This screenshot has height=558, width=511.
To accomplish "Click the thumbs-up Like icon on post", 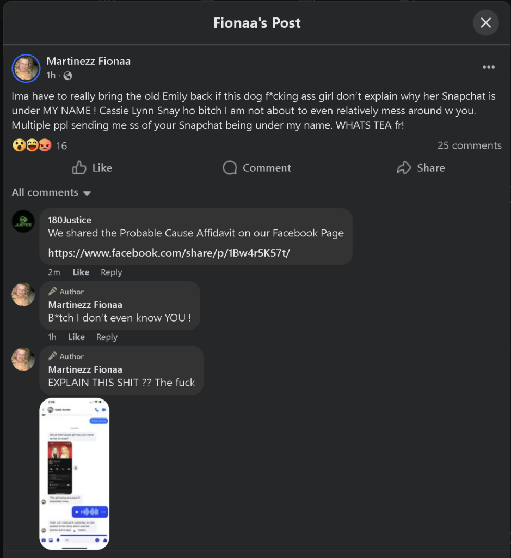I will tap(79, 168).
